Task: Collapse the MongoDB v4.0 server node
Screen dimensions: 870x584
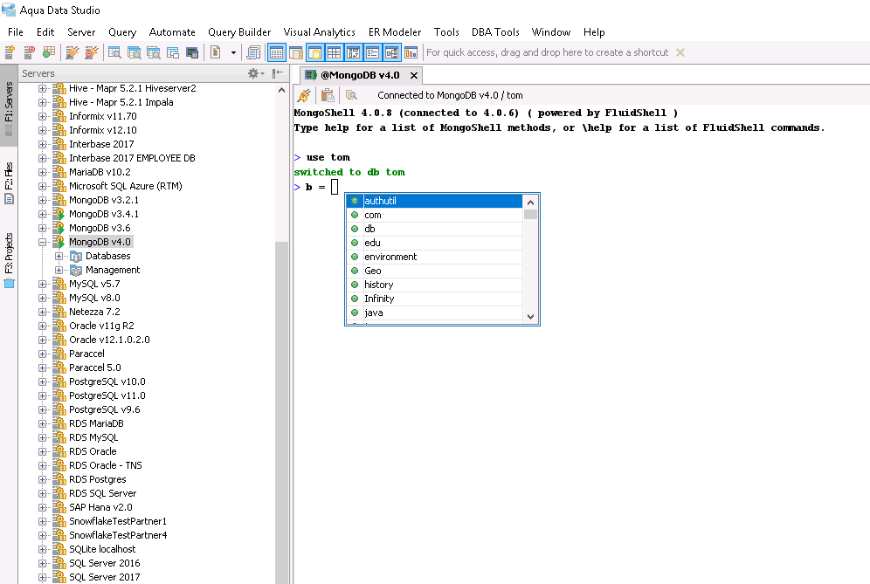Action: pos(43,242)
